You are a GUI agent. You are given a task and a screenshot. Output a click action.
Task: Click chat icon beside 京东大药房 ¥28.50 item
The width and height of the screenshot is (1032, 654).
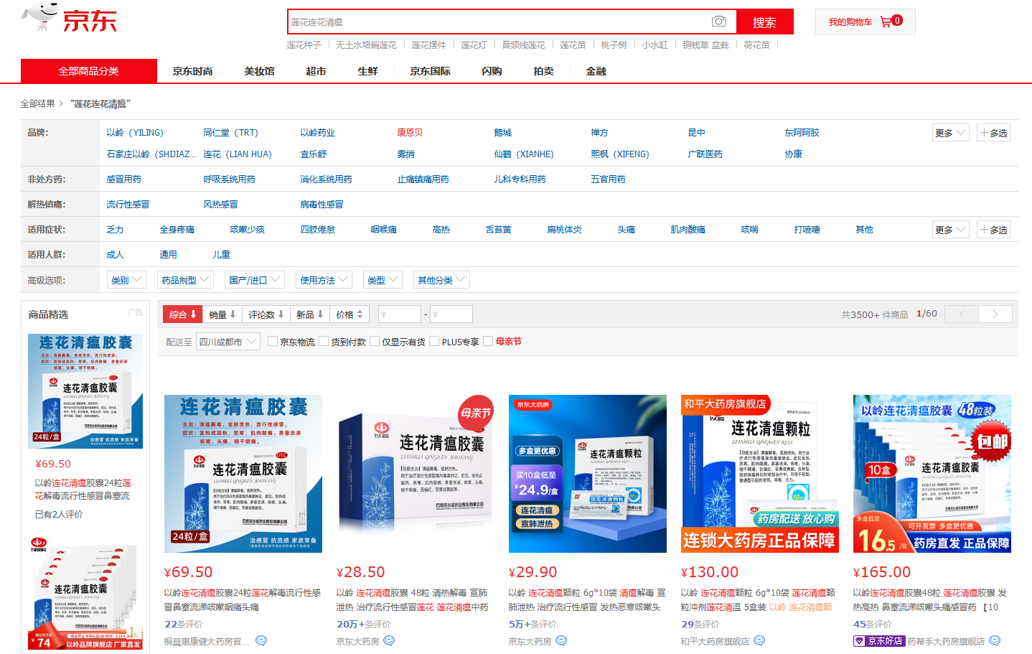[x=389, y=641]
